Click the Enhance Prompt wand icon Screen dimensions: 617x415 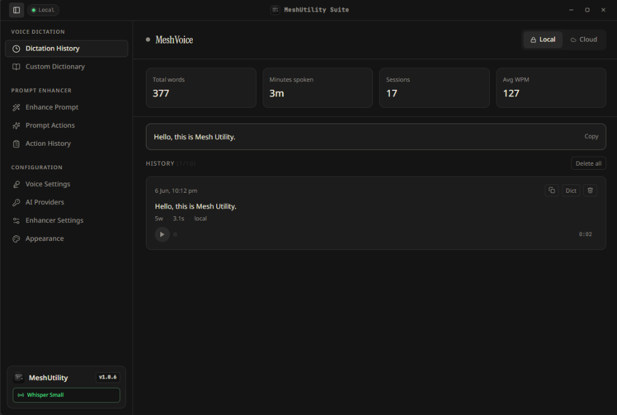click(x=16, y=107)
